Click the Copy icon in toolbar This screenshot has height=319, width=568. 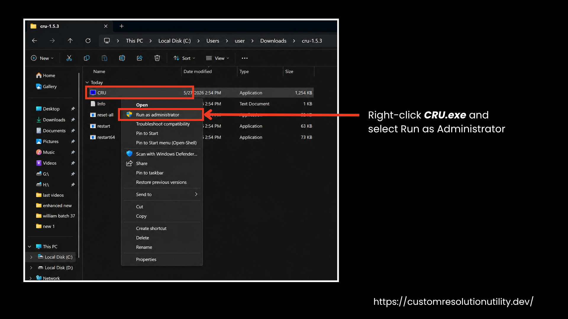tap(87, 58)
